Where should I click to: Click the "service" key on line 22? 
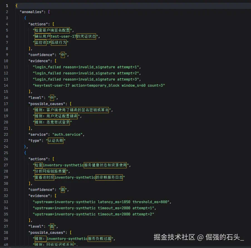[x=38, y=135]
